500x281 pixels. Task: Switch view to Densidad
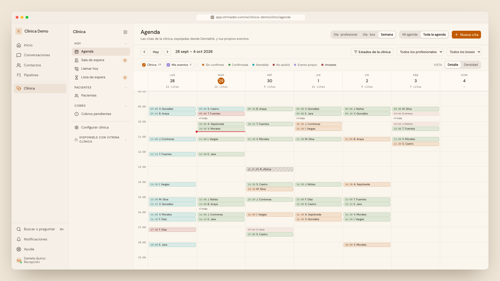tap(471, 65)
